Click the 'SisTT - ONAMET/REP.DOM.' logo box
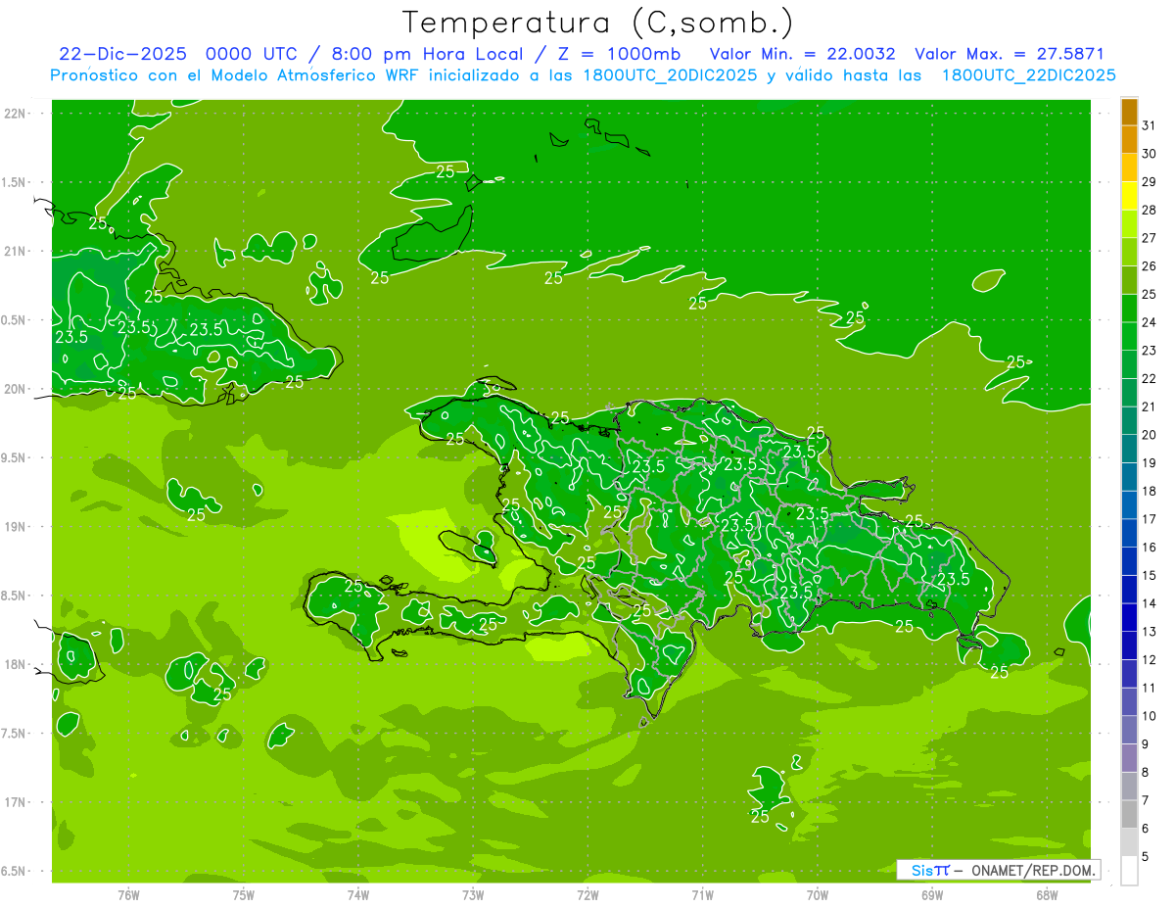Viewport: 1175px width, 908px height. pos(999,870)
